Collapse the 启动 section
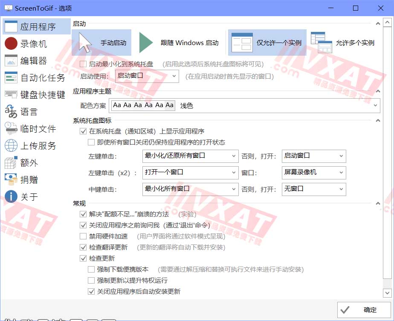This screenshot has width=394, height=321. pos(378,23)
